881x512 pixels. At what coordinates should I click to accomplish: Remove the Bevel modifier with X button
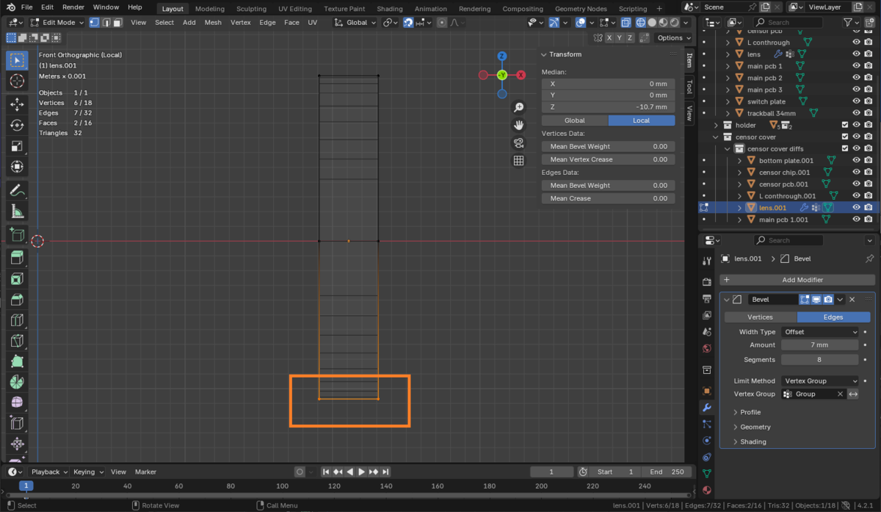[x=852, y=300]
